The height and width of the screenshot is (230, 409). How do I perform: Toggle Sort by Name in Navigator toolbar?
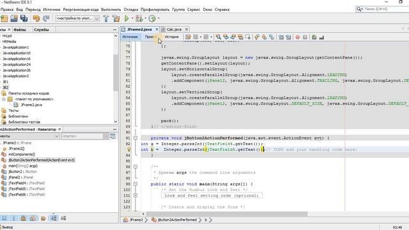[54, 218]
